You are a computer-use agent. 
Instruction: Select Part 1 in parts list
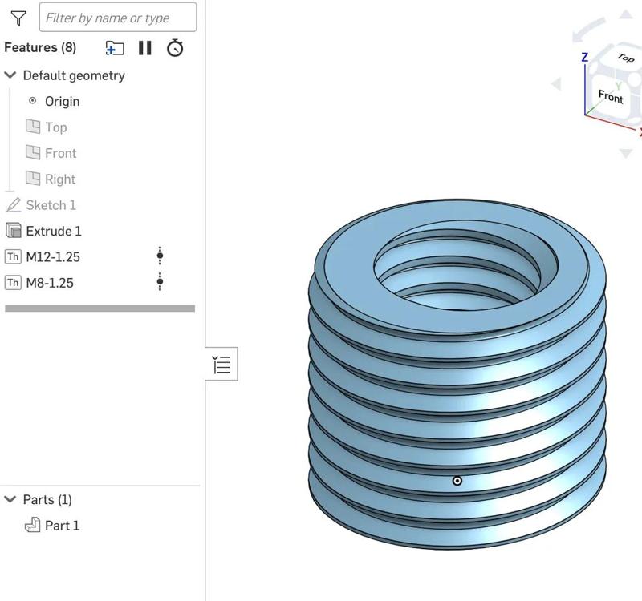[x=62, y=526]
